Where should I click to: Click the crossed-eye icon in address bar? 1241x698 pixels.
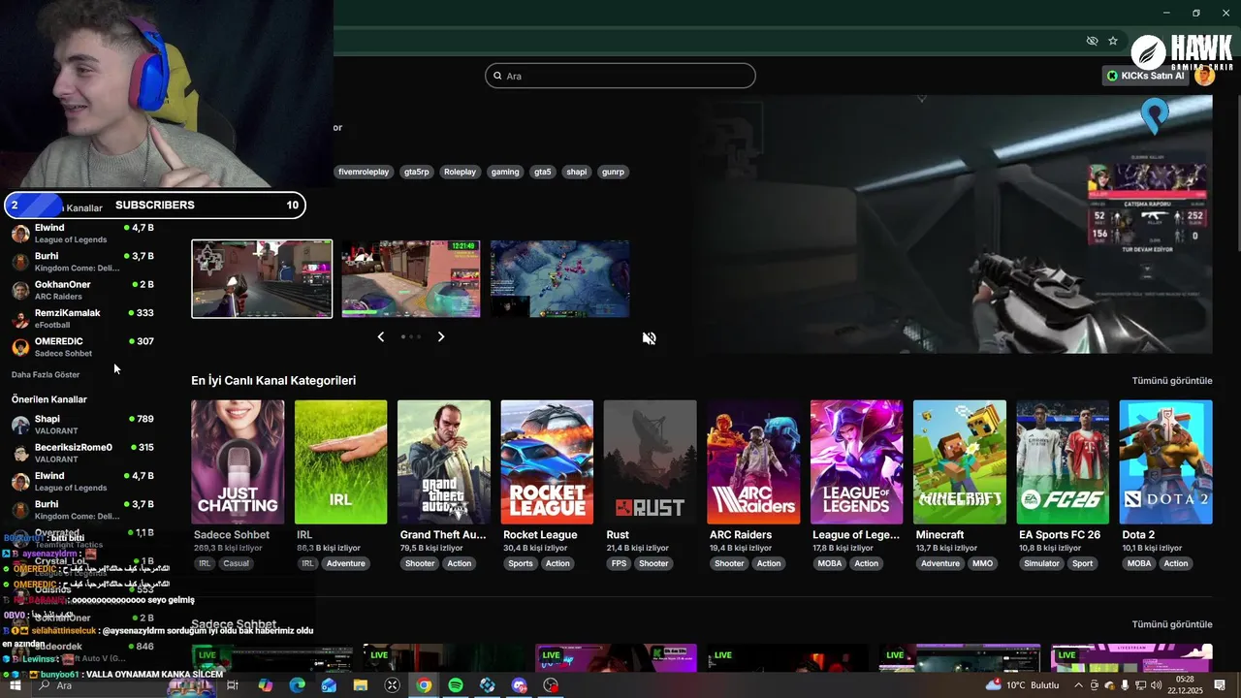[x=1092, y=41]
